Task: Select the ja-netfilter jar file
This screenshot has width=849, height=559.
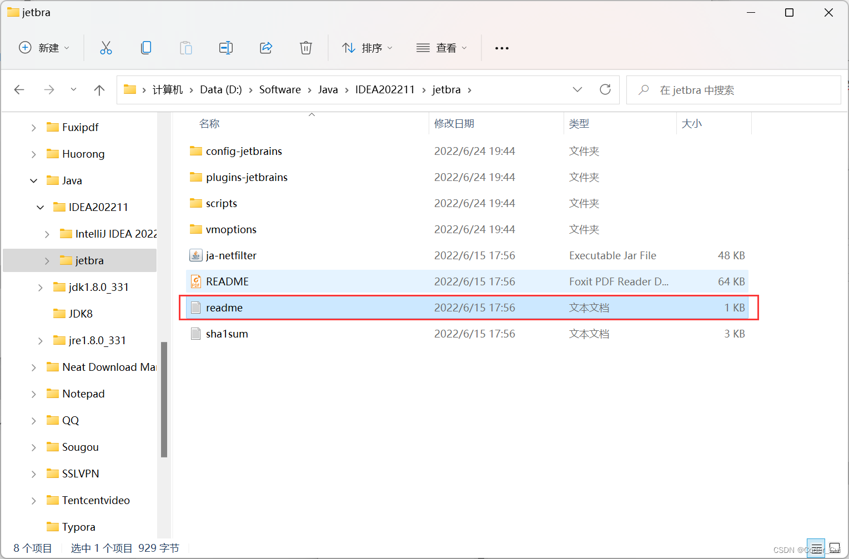Action: (x=467, y=255)
